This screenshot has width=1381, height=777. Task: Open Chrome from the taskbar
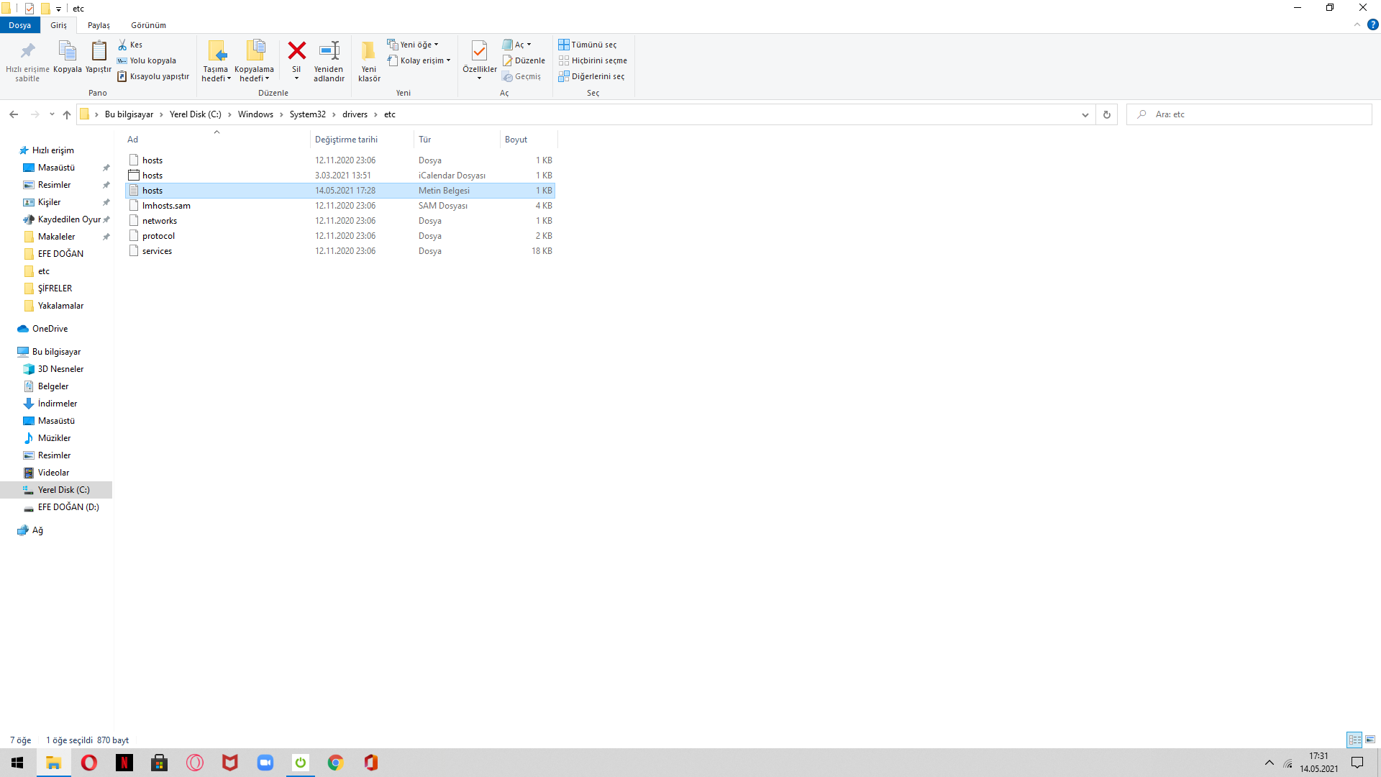coord(335,763)
